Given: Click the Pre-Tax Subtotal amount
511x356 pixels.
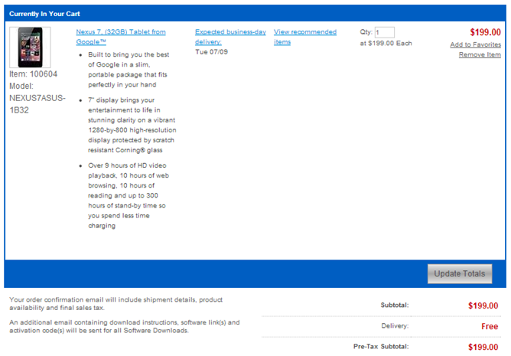Looking at the screenshot, I should pyautogui.click(x=483, y=347).
